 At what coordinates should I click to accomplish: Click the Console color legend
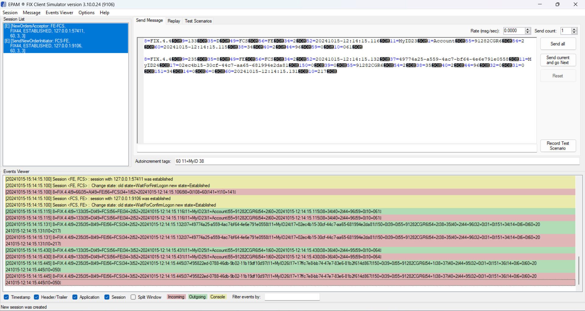218,297
